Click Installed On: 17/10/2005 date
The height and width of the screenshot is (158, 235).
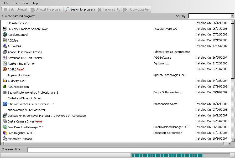pyautogui.click(x=211, y=86)
